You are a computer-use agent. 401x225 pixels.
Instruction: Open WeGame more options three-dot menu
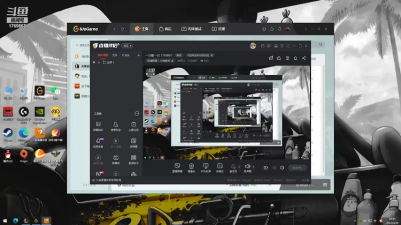(306, 29)
